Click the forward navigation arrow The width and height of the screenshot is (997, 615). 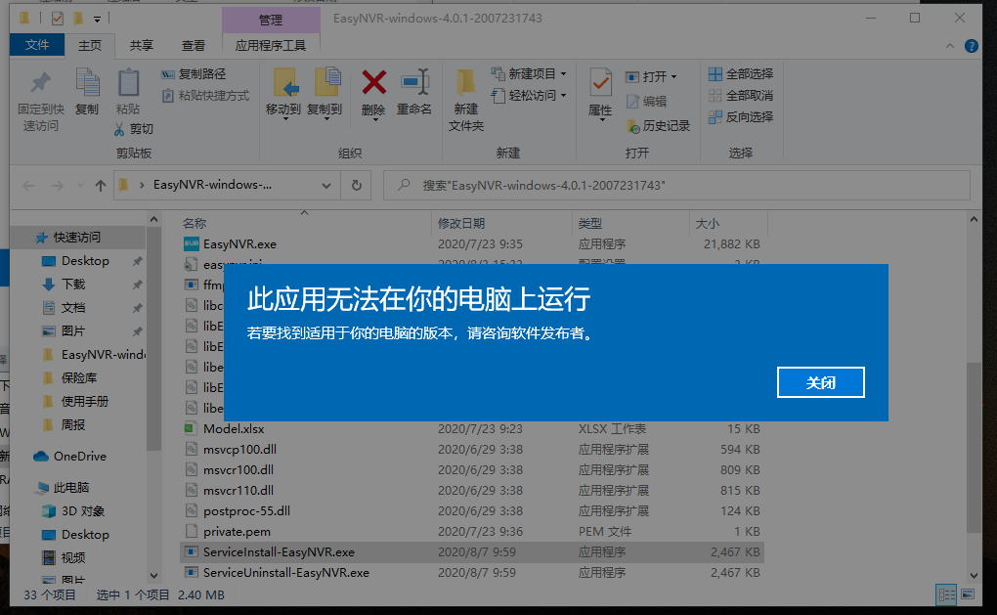pyautogui.click(x=58, y=186)
